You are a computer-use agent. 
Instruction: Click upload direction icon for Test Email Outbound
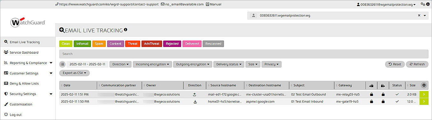(x=195, y=95)
